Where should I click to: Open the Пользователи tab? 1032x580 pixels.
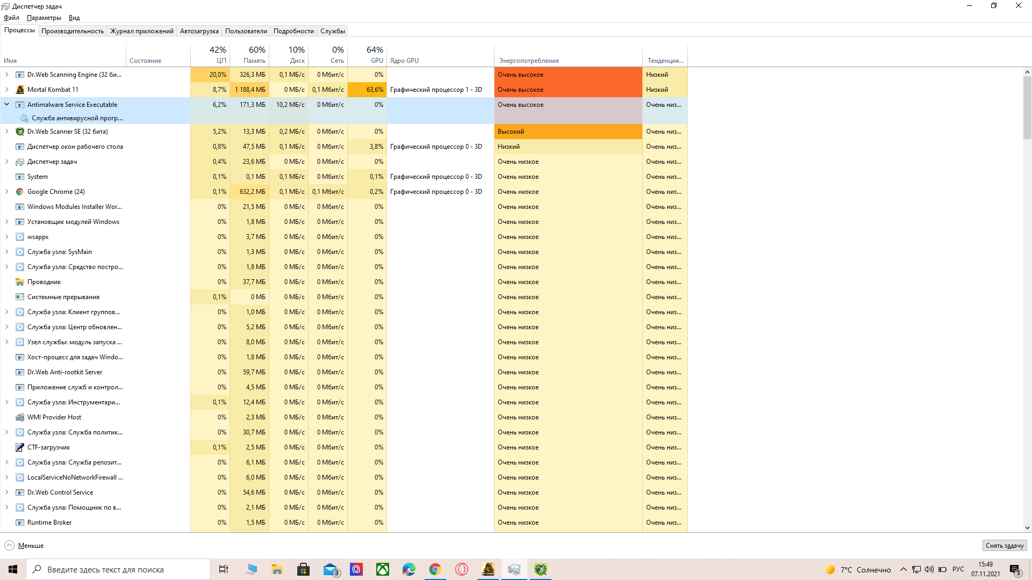coord(246,31)
